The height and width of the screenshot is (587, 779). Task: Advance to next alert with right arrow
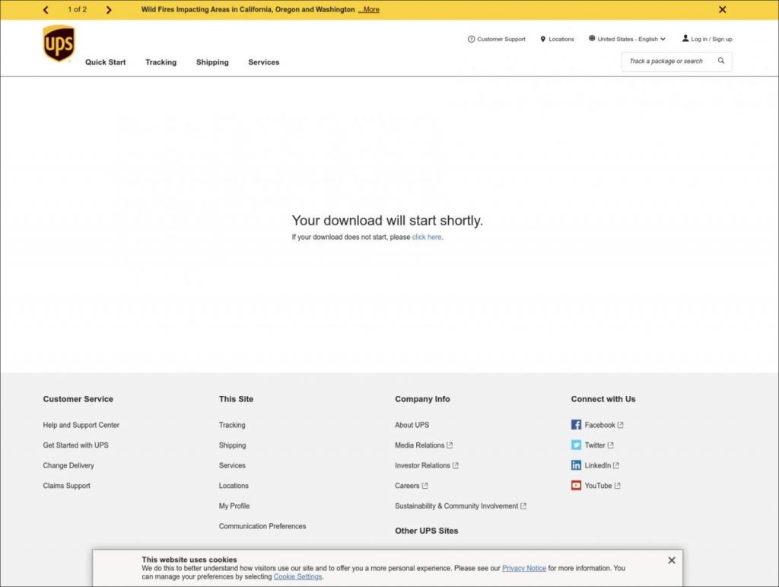click(x=109, y=9)
